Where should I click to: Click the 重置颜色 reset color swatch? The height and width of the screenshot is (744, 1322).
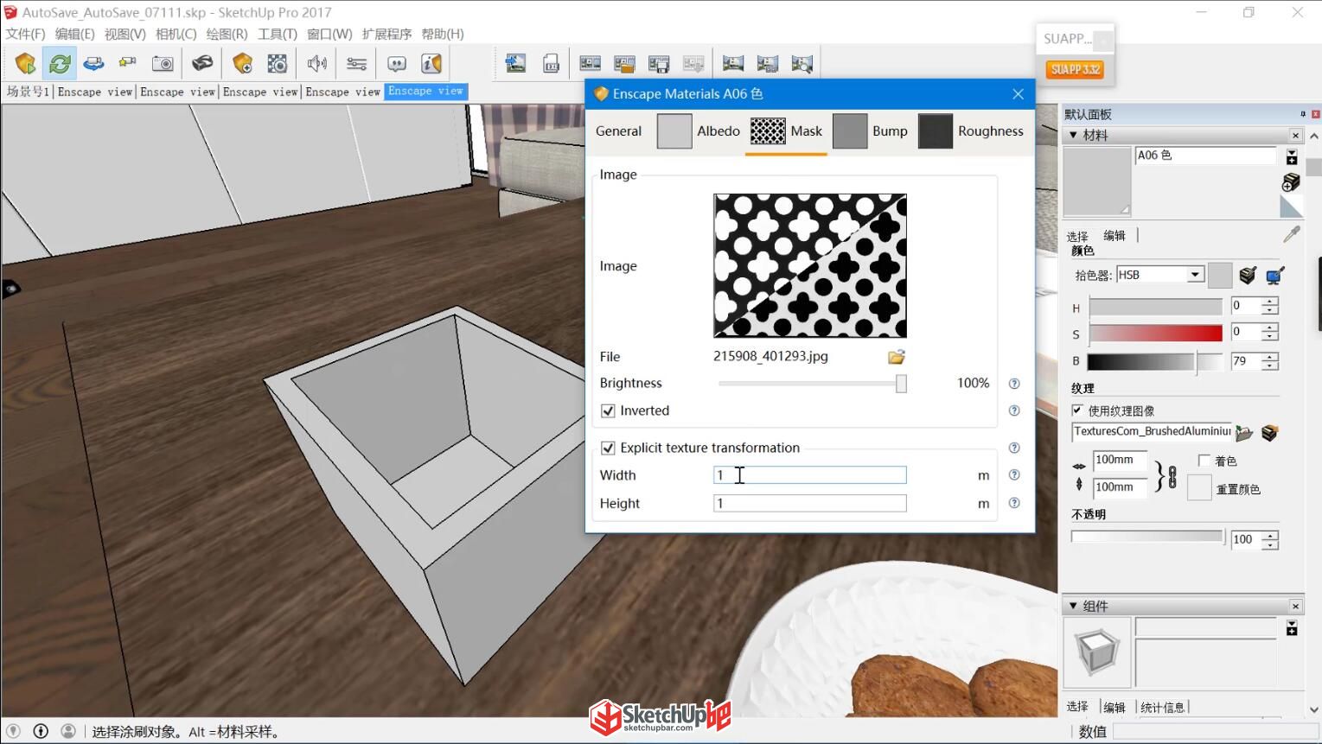coord(1199,488)
